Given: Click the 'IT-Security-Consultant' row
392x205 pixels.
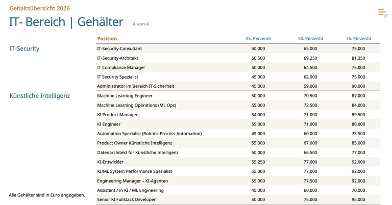Looking at the screenshot, I should point(119,49).
